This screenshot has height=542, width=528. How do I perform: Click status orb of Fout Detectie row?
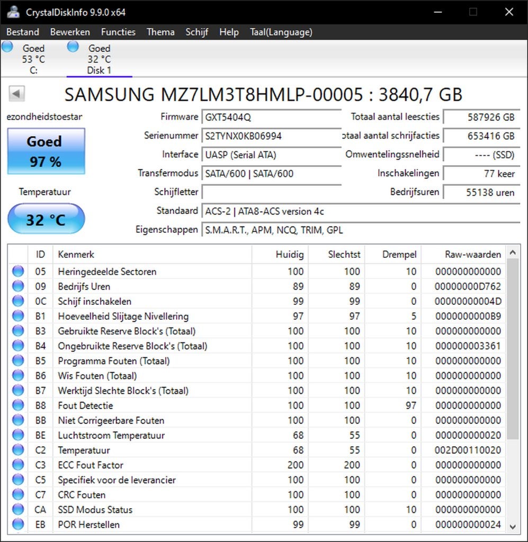pyautogui.click(x=18, y=405)
